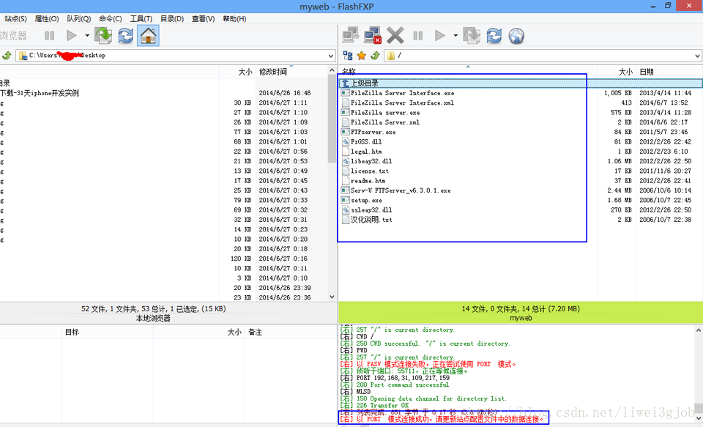
Task: Go up one folder in local pane
Action: (7, 55)
